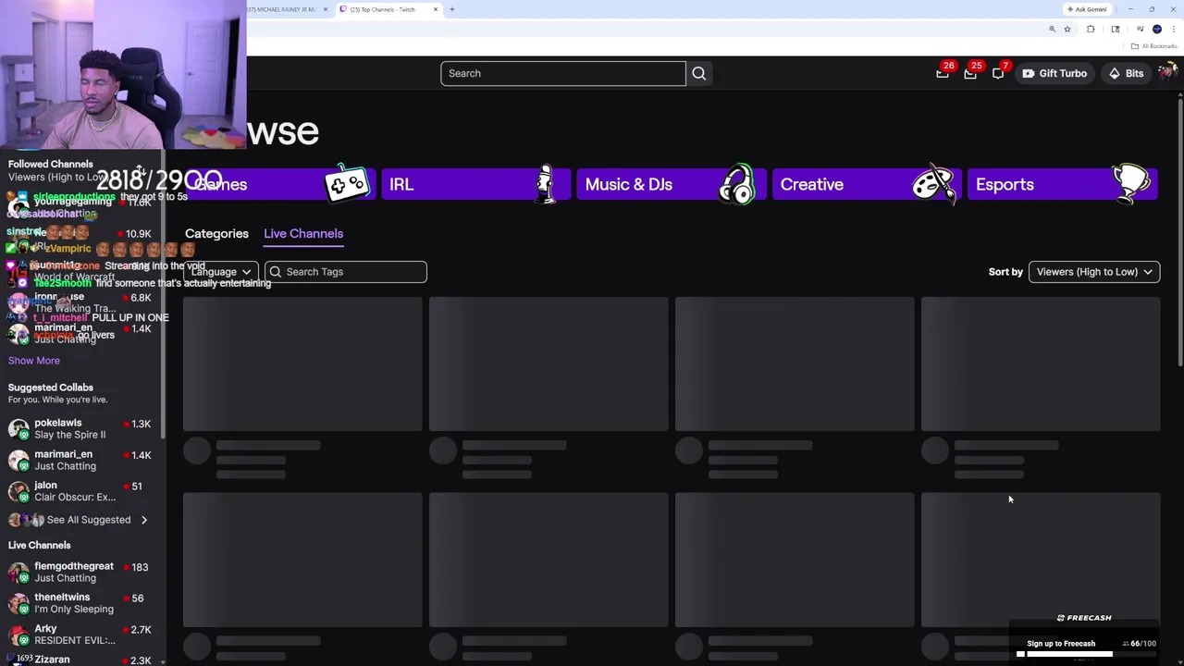This screenshot has width=1184, height=666.
Task: Click the Games controller icon
Action: (347, 184)
